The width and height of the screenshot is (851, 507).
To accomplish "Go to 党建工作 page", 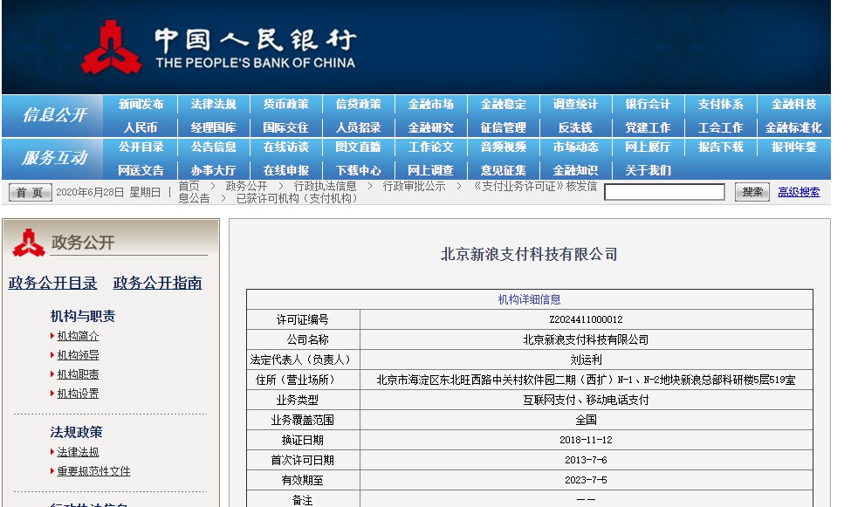I will pos(648,127).
